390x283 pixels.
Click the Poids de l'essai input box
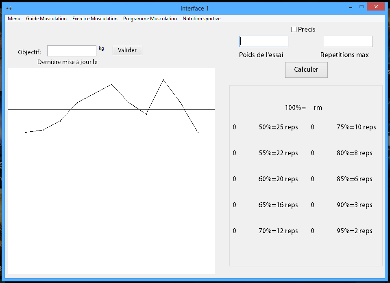click(264, 41)
